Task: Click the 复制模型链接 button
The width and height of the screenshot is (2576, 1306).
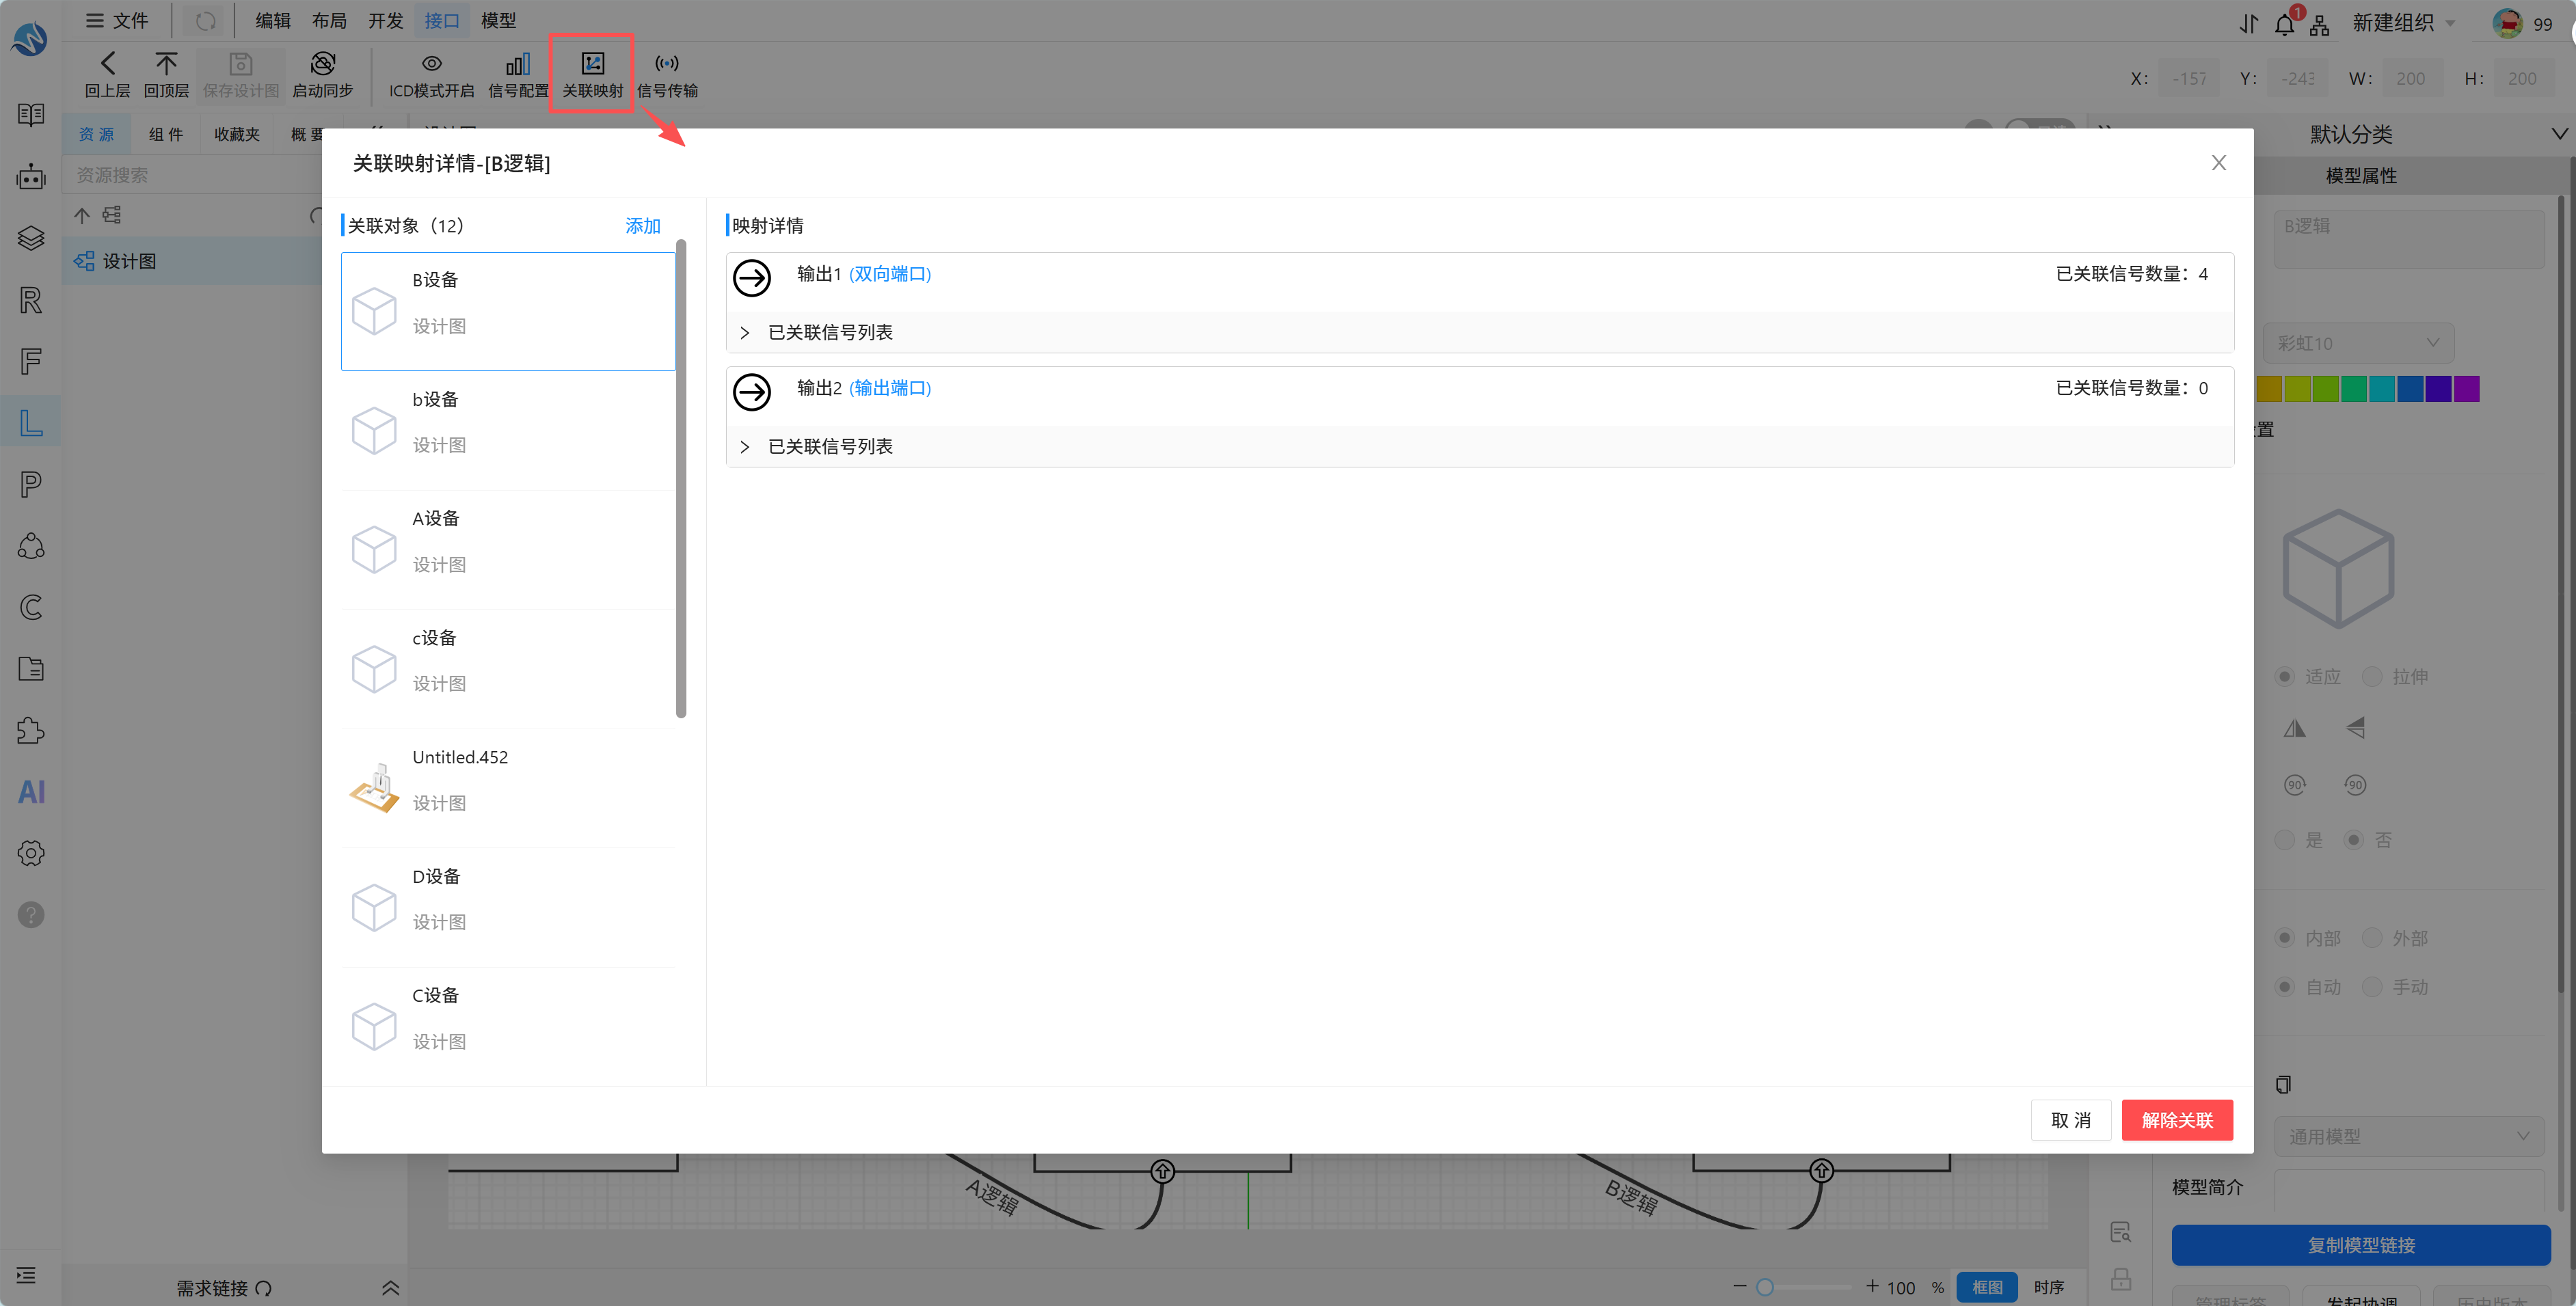Action: pos(2360,1245)
